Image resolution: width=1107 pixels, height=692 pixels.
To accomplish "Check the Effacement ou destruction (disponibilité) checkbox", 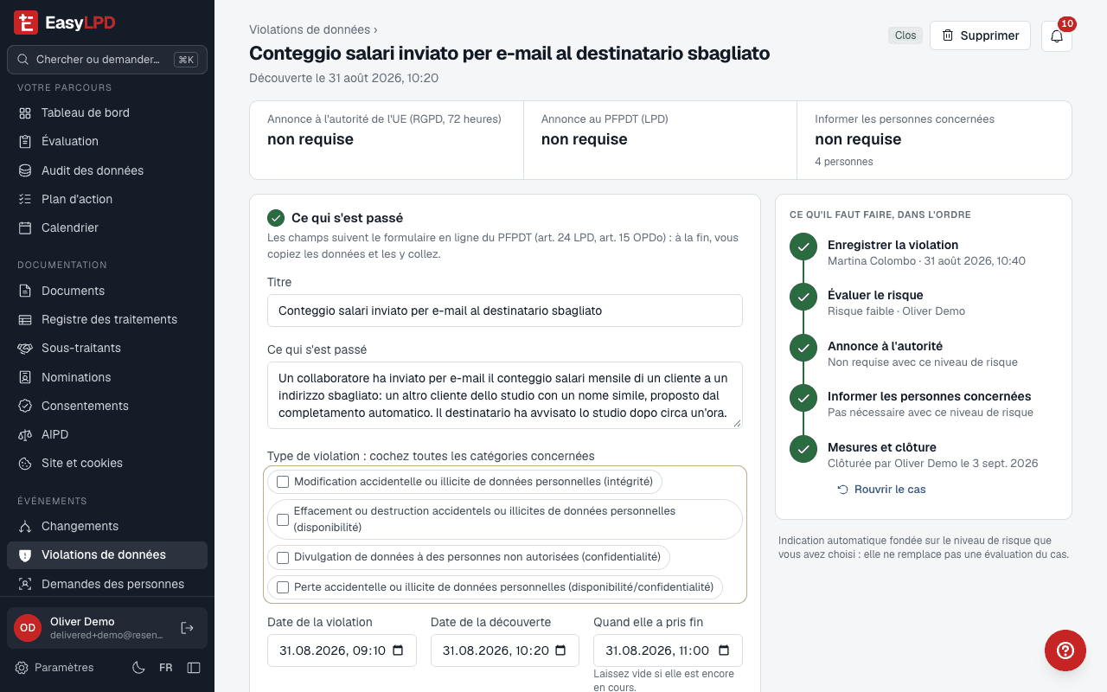I will tap(283, 520).
